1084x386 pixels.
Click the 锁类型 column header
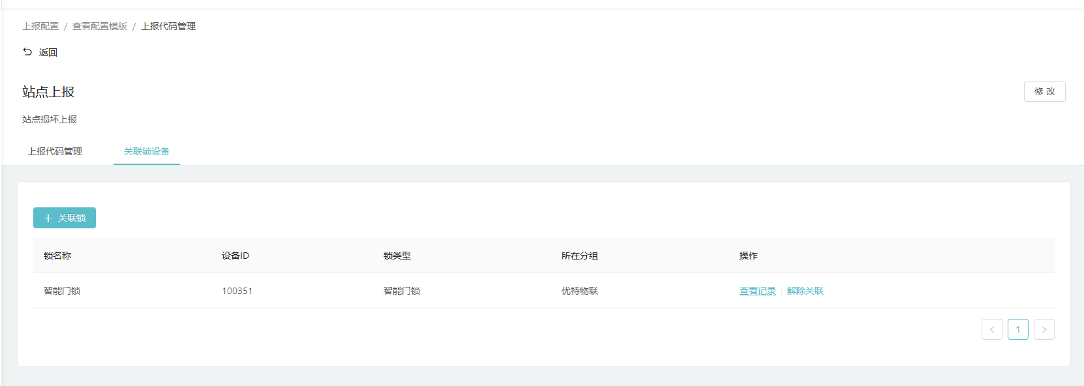click(x=397, y=256)
